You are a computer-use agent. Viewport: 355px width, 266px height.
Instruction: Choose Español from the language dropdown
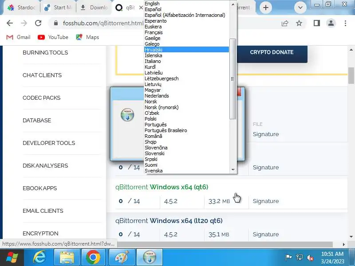186,9
